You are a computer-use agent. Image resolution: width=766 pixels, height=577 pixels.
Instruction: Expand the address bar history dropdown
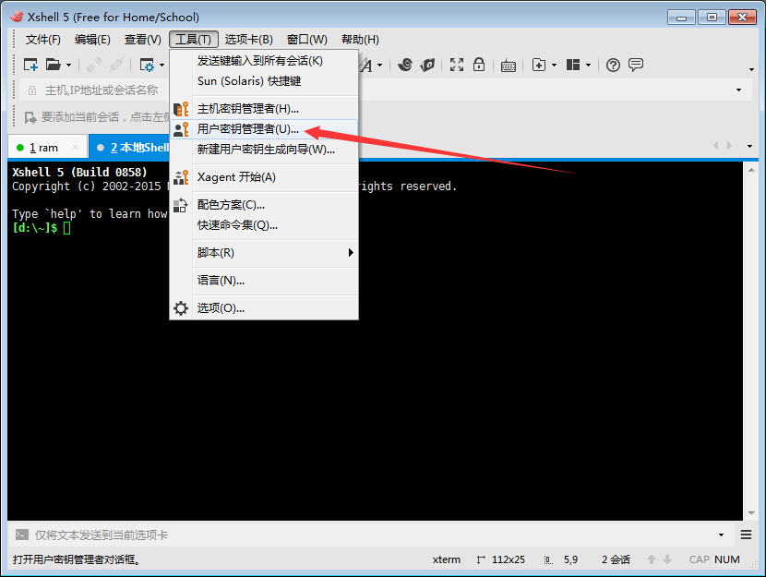pos(738,90)
